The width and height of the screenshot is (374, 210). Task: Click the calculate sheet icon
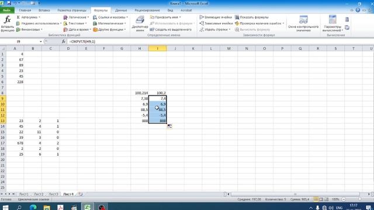[347, 27]
